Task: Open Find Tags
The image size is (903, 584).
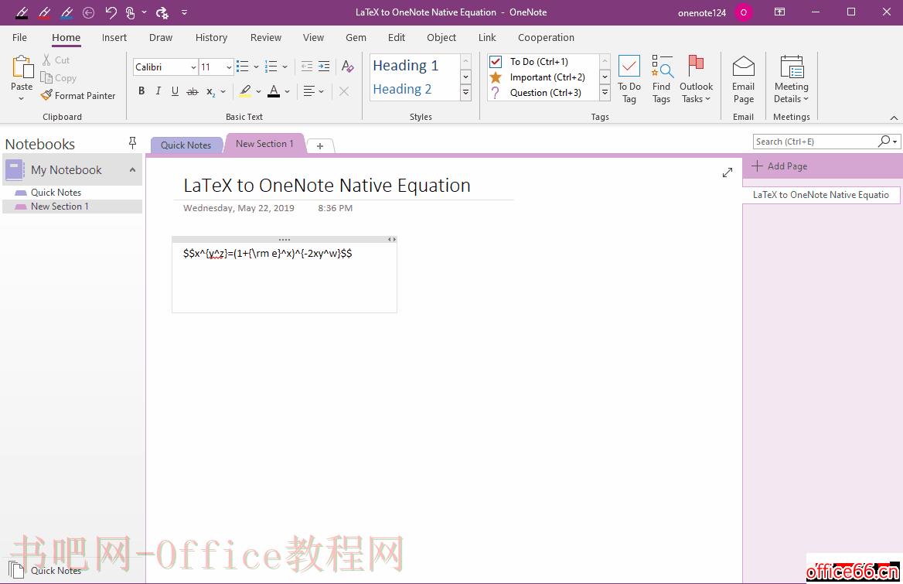Action: [661, 80]
